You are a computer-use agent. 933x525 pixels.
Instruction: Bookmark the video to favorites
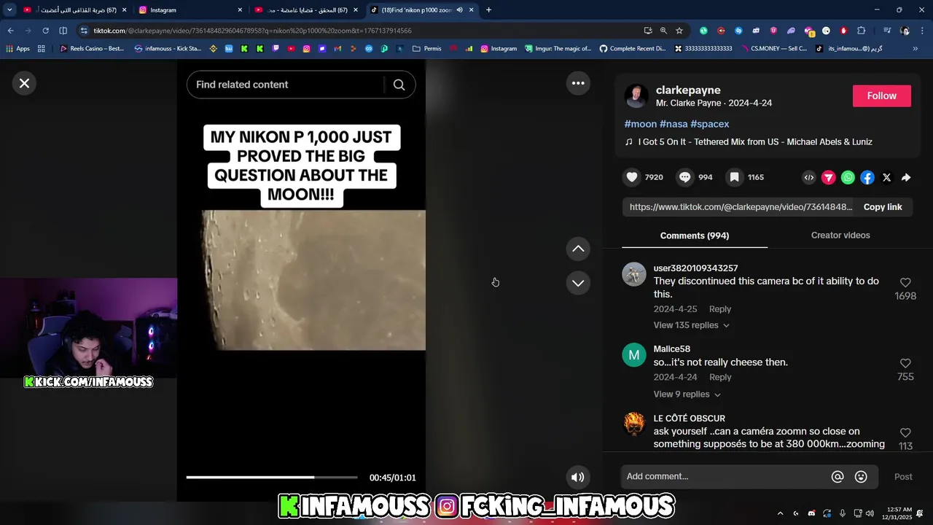pos(735,177)
